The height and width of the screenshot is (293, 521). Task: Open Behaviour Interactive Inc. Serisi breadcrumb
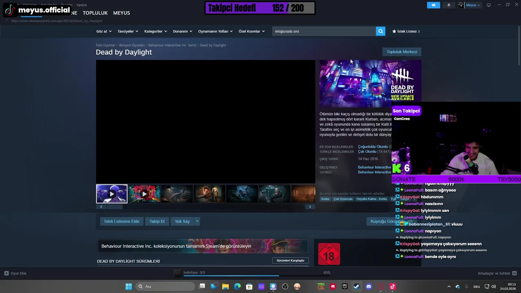pos(172,45)
